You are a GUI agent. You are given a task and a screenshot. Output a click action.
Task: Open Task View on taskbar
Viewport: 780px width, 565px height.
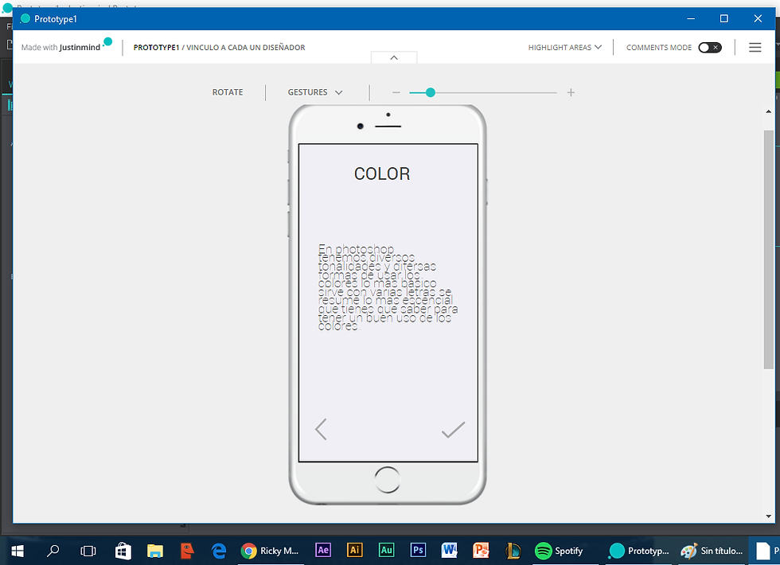[x=88, y=551]
